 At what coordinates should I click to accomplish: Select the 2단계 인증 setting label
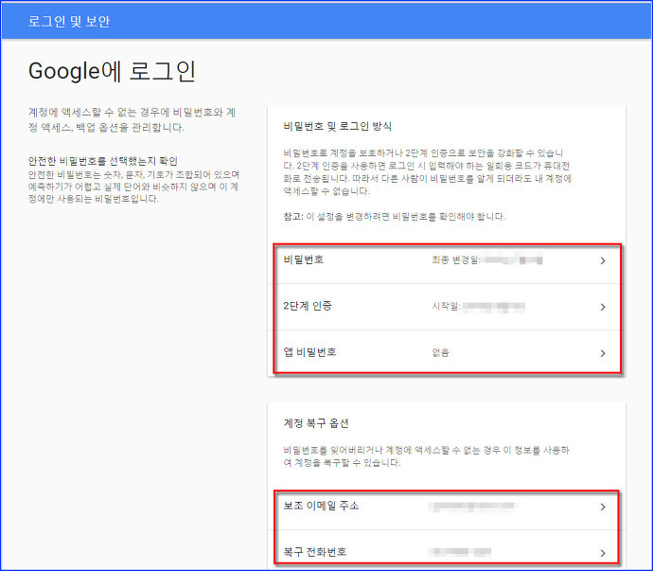(308, 306)
